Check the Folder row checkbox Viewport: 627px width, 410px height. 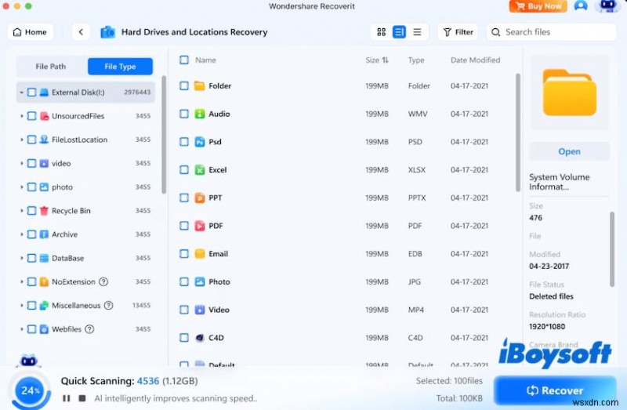click(184, 86)
